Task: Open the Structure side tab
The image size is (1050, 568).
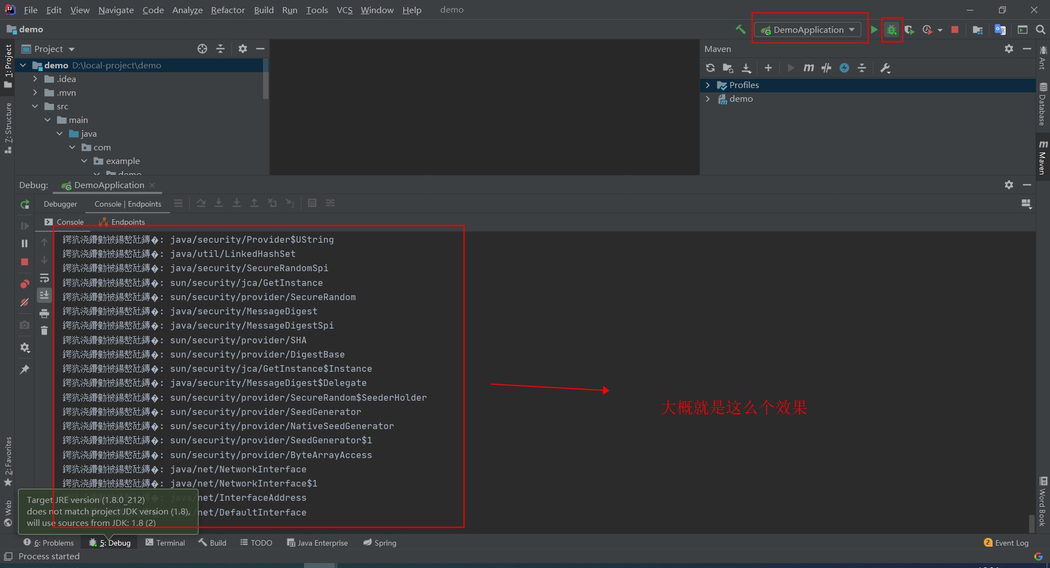Action: click(x=8, y=128)
